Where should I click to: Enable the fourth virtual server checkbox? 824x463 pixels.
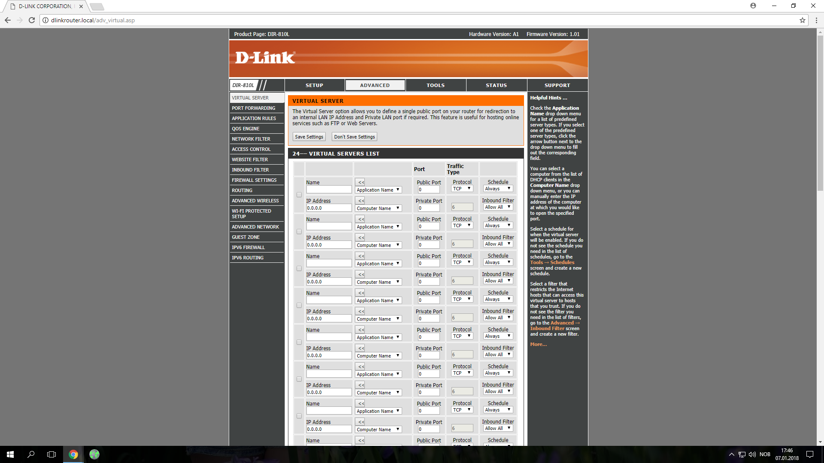coord(299,305)
